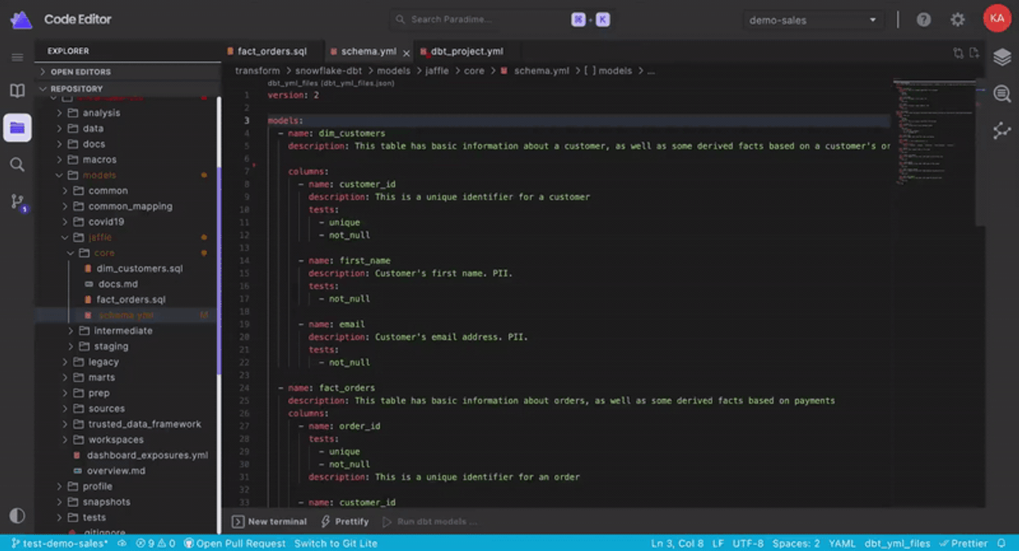
Task: Open the data search icon on right
Action: click(1002, 93)
